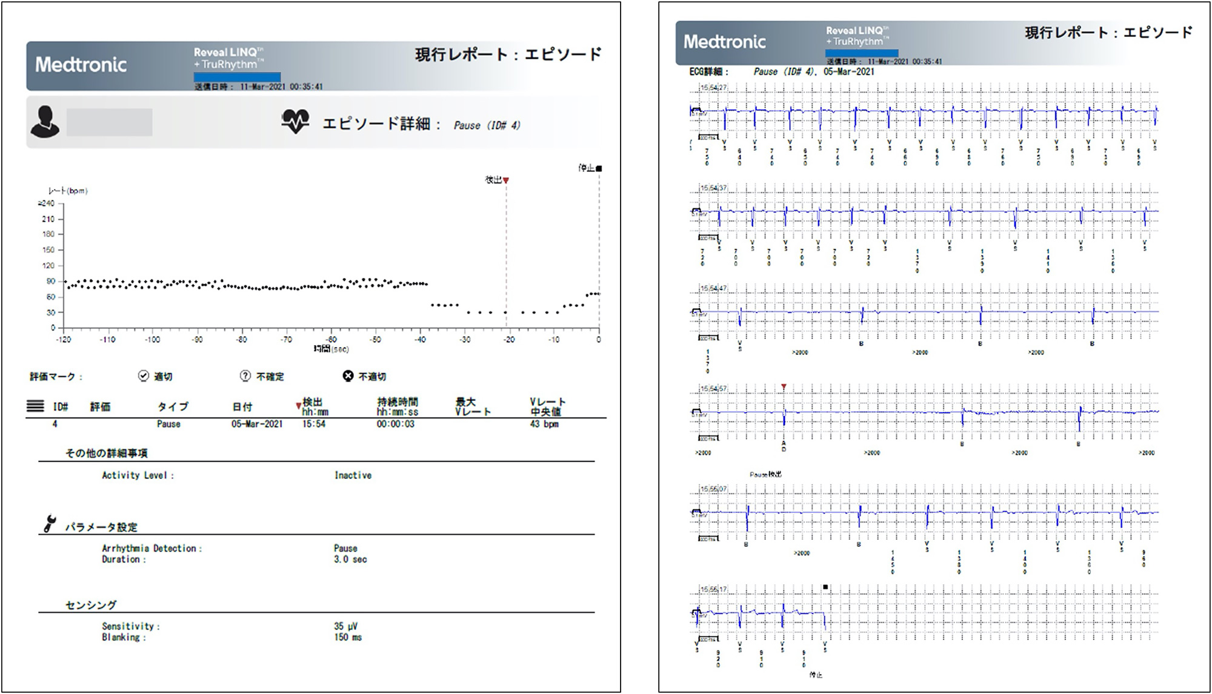
Task: Select the Pause type cell in episode table
Action: click(x=168, y=424)
